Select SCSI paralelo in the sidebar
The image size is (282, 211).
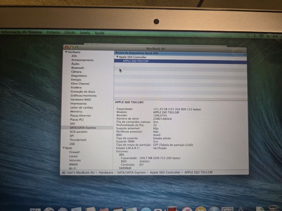tap(79, 132)
